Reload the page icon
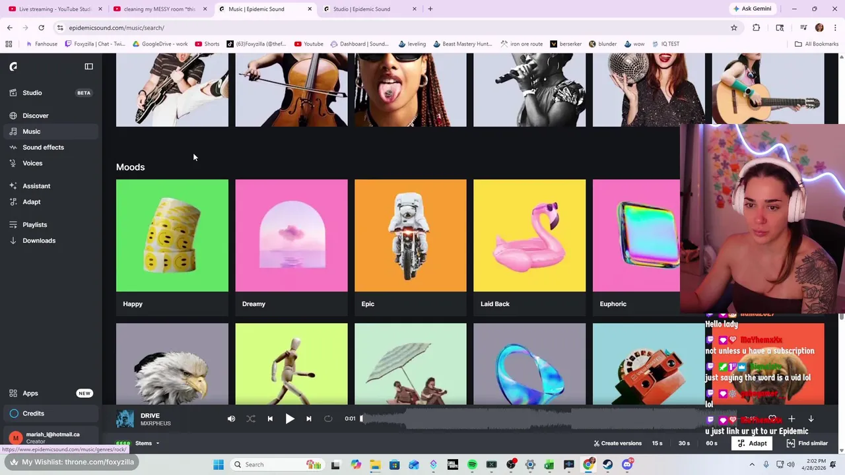 click(42, 28)
